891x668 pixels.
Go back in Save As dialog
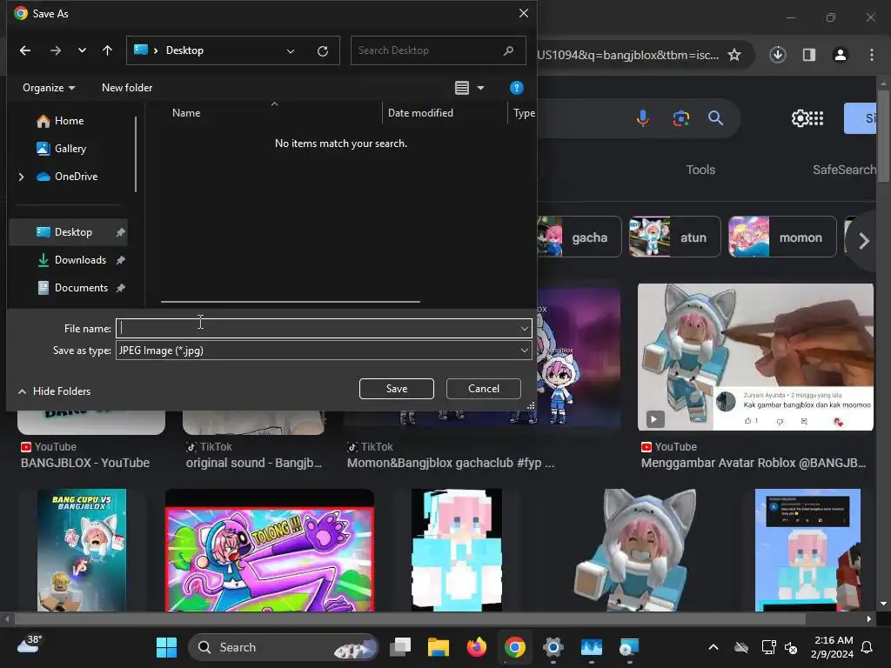pos(25,50)
